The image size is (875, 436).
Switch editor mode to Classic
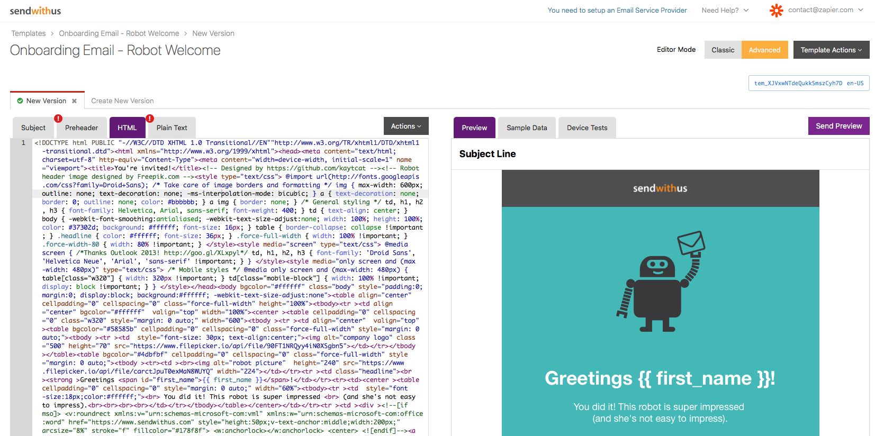723,50
